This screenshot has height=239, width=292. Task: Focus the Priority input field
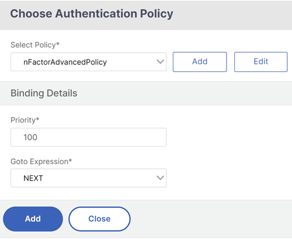[89, 137]
